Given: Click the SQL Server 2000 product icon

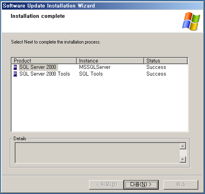Looking at the screenshot, I should 15,67.
